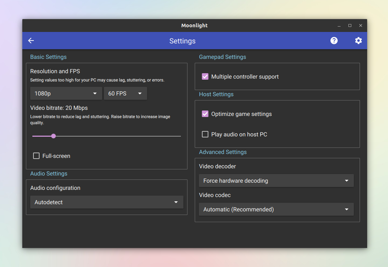Open the help question mark icon

[x=334, y=41]
